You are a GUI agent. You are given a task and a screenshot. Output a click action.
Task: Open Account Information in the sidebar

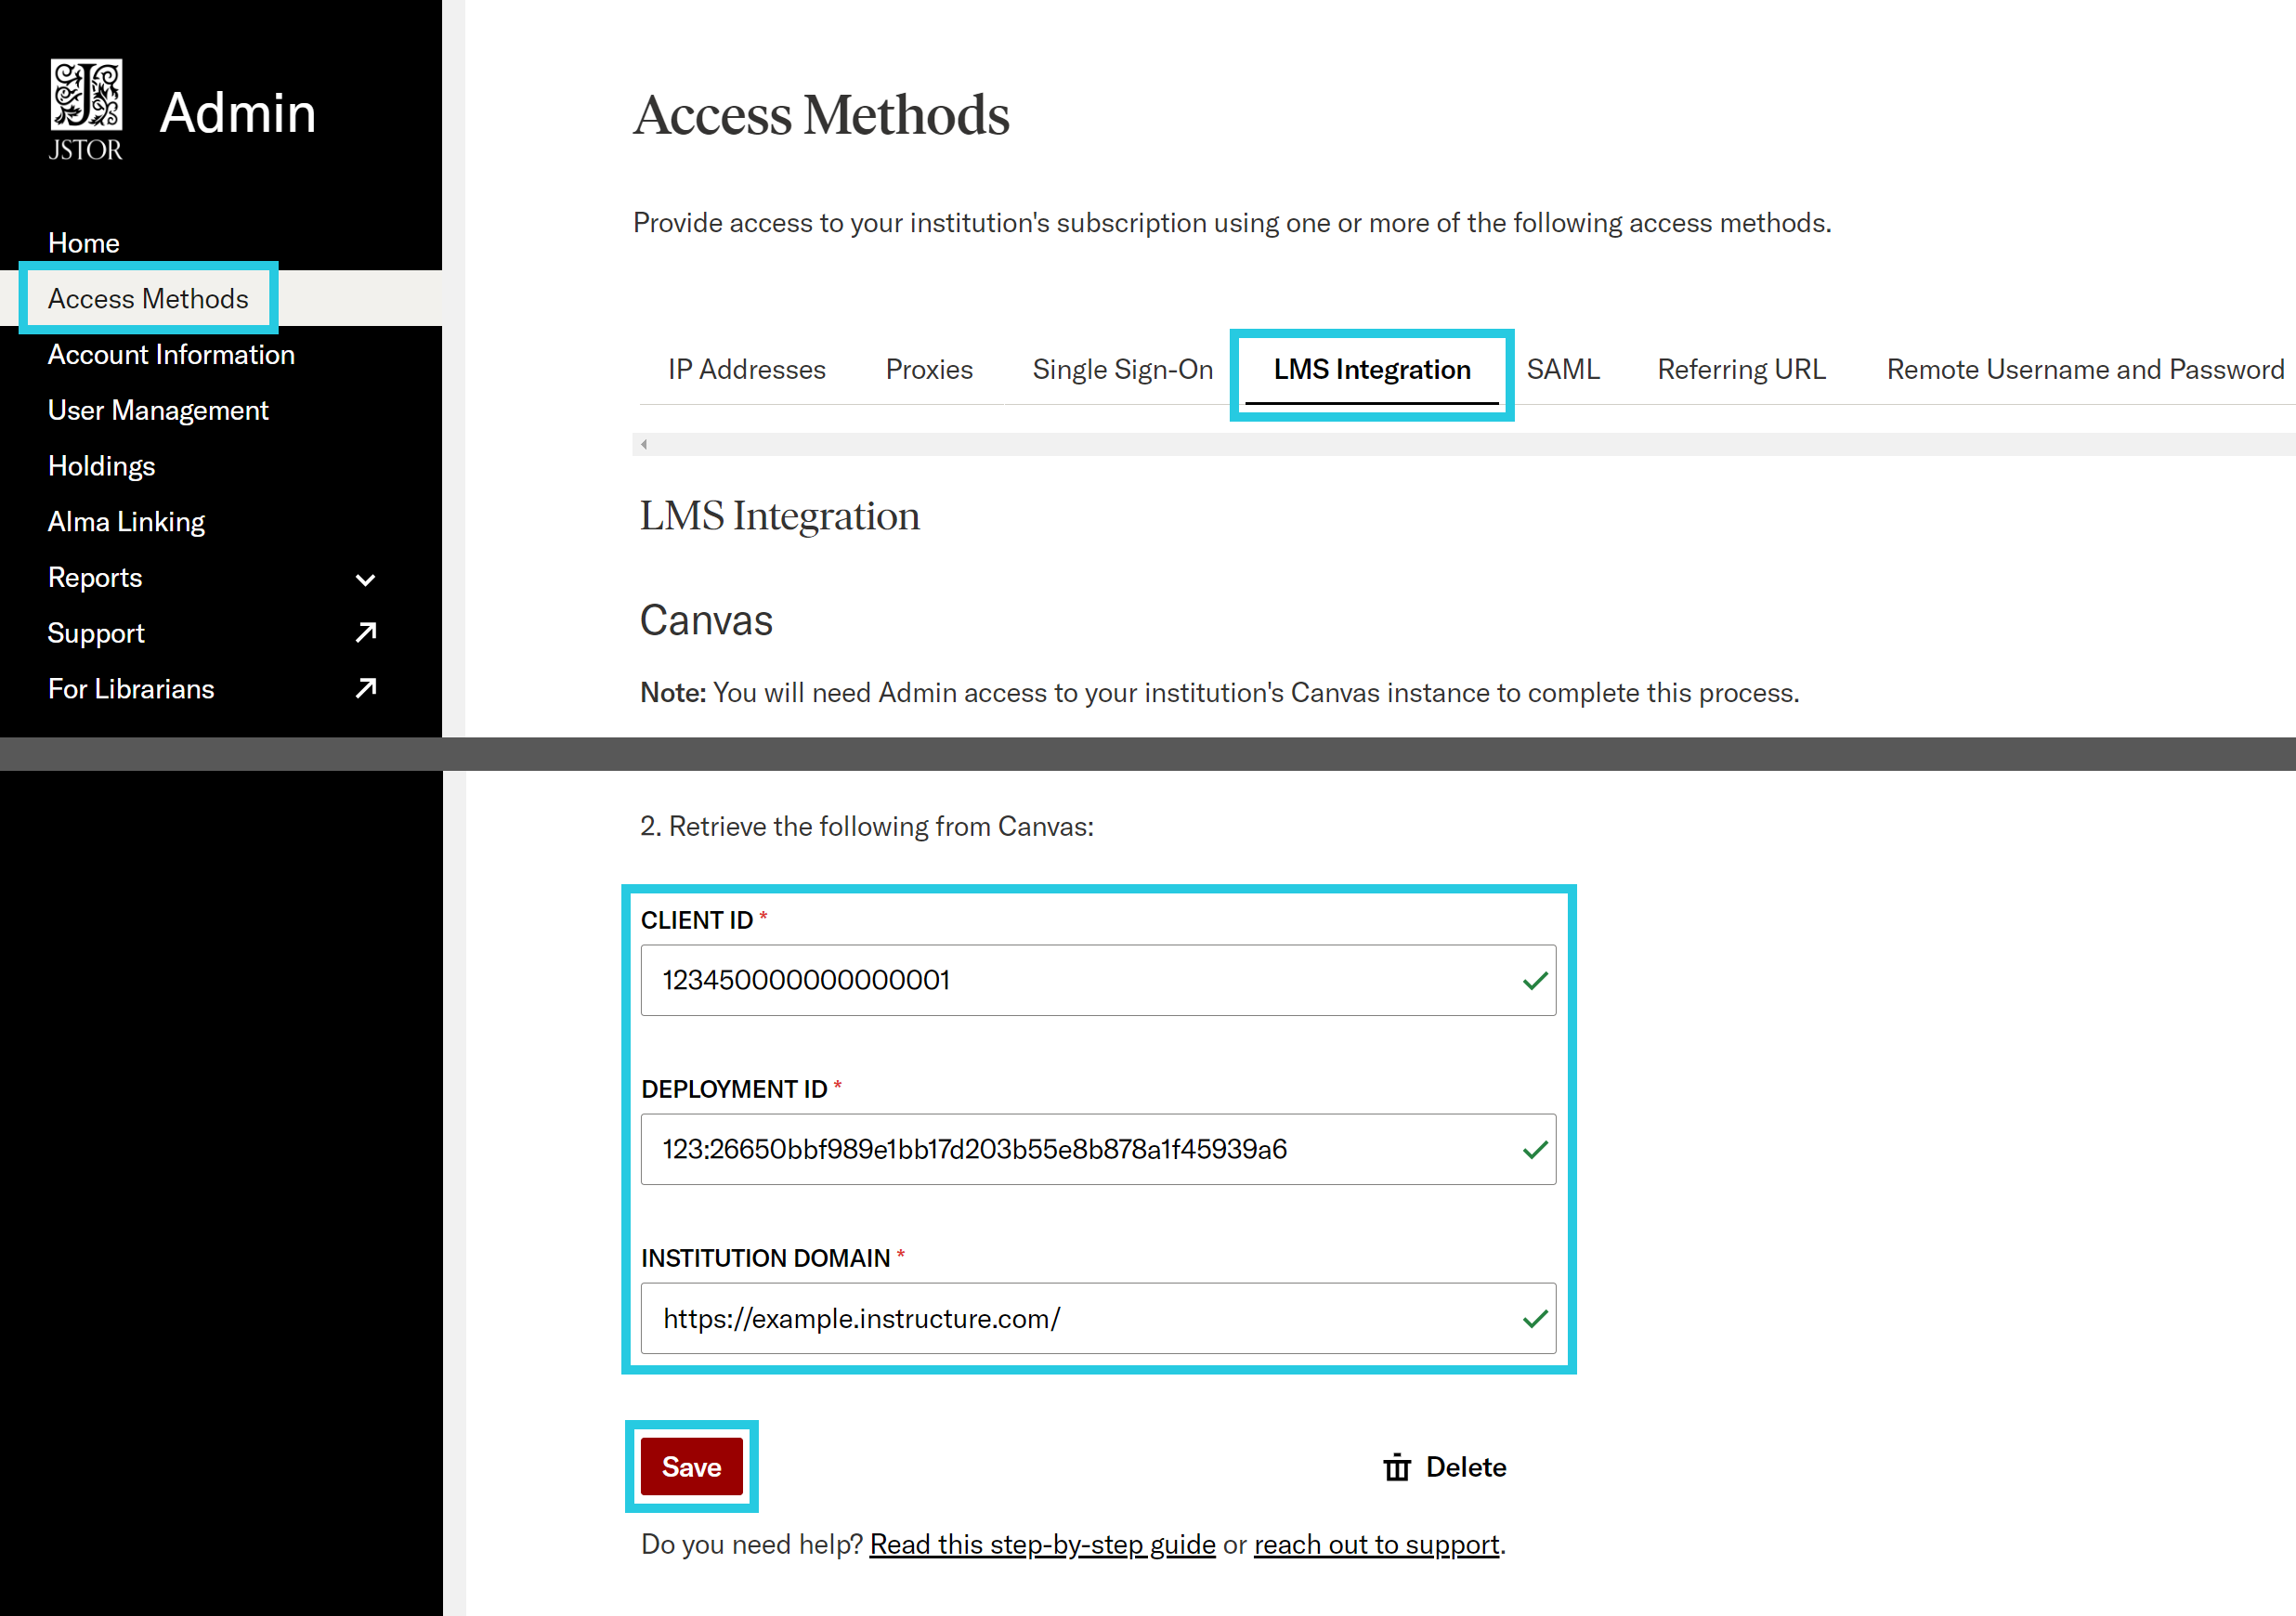(171, 354)
